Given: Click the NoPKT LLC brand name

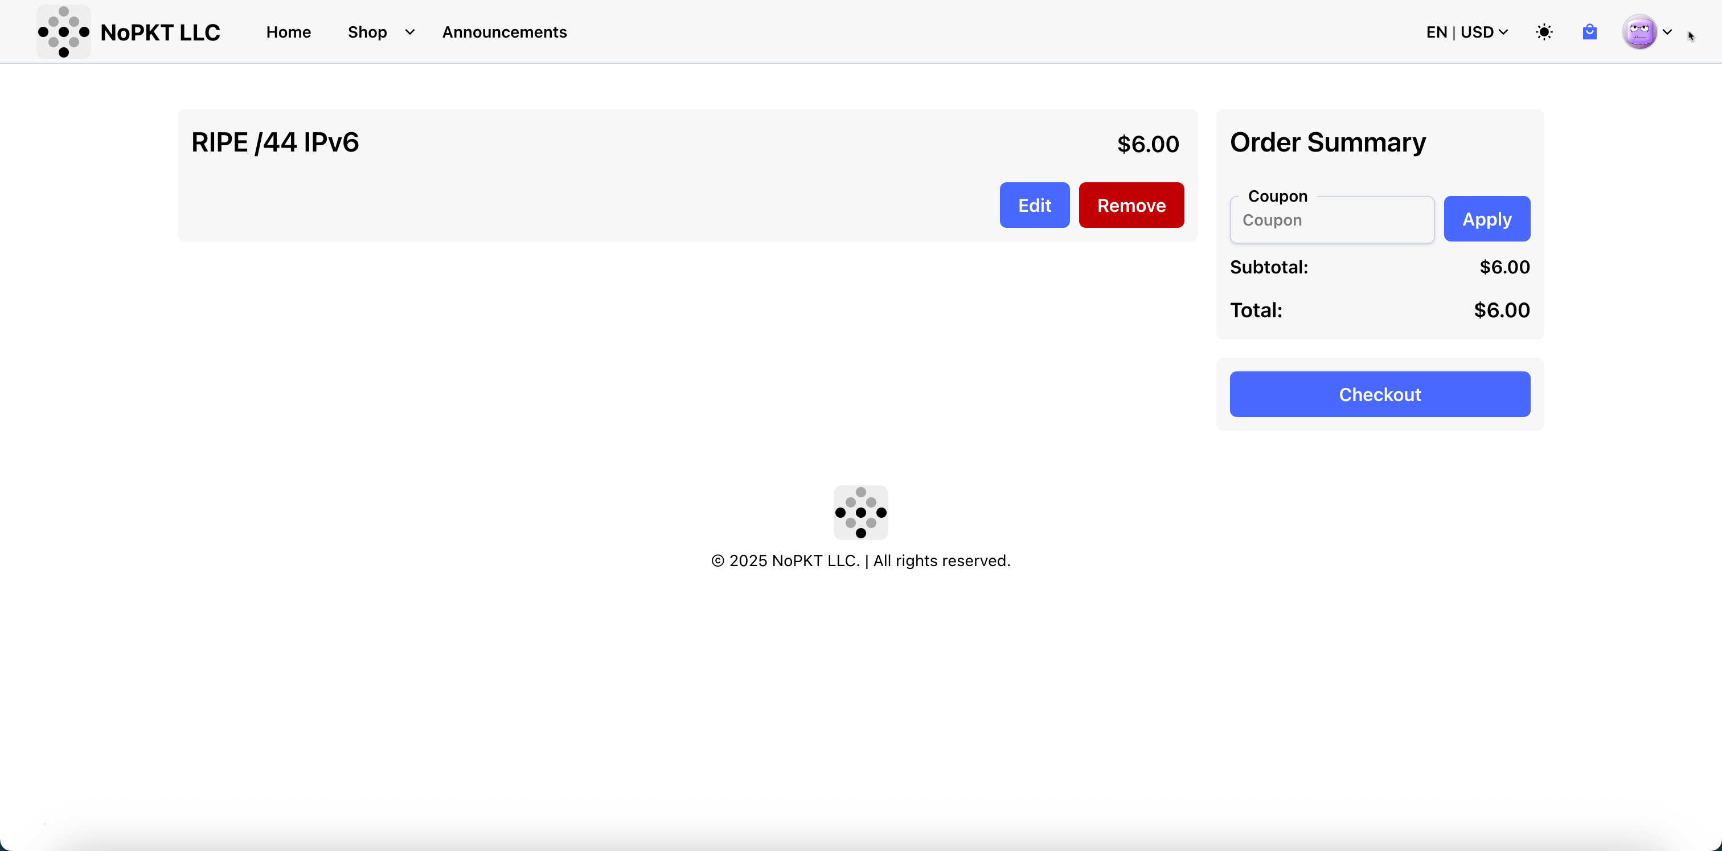Looking at the screenshot, I should point(160,32).
